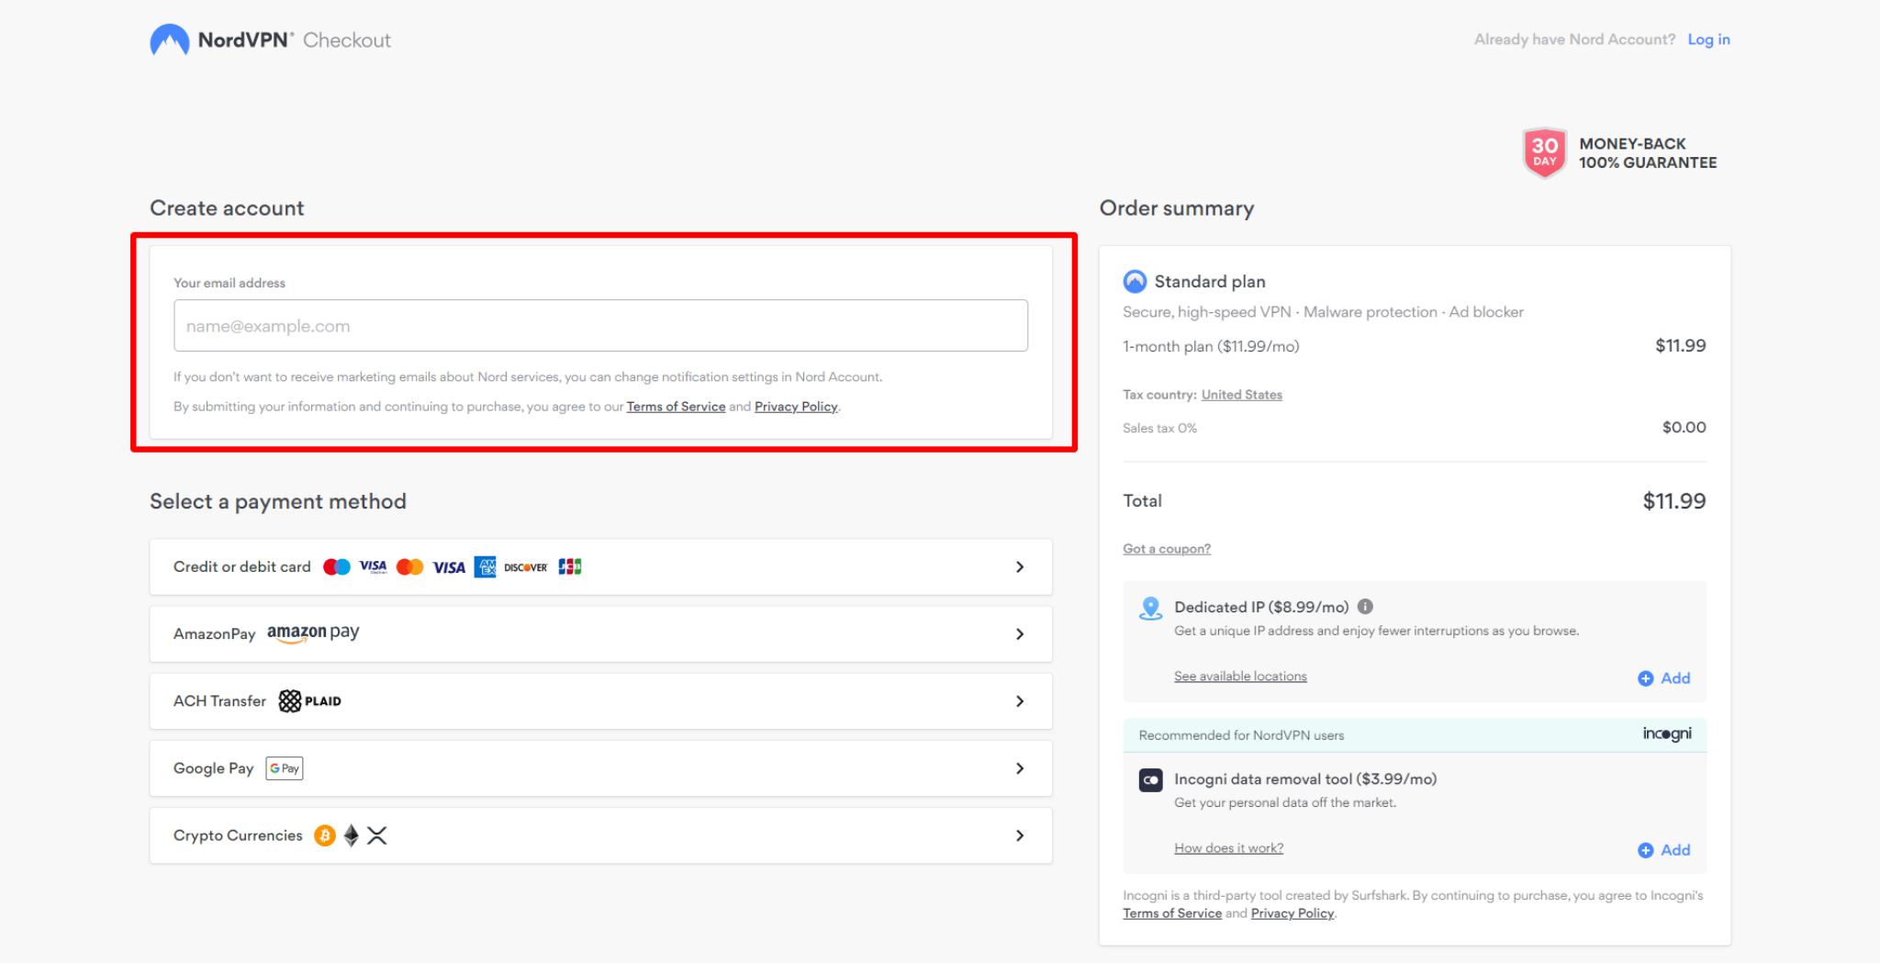Add the Dedicated IP add-on

coord(1664,678)
